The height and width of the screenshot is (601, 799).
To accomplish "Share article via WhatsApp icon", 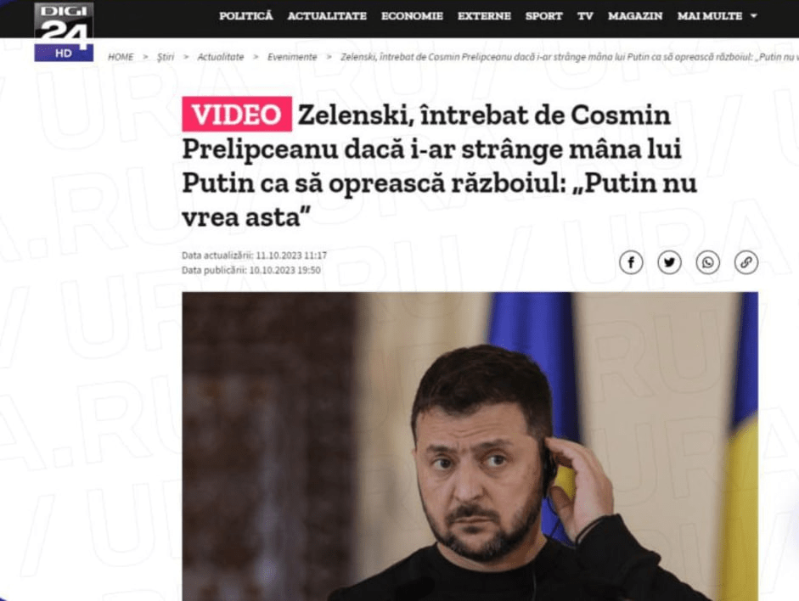I will click(708, 263).
